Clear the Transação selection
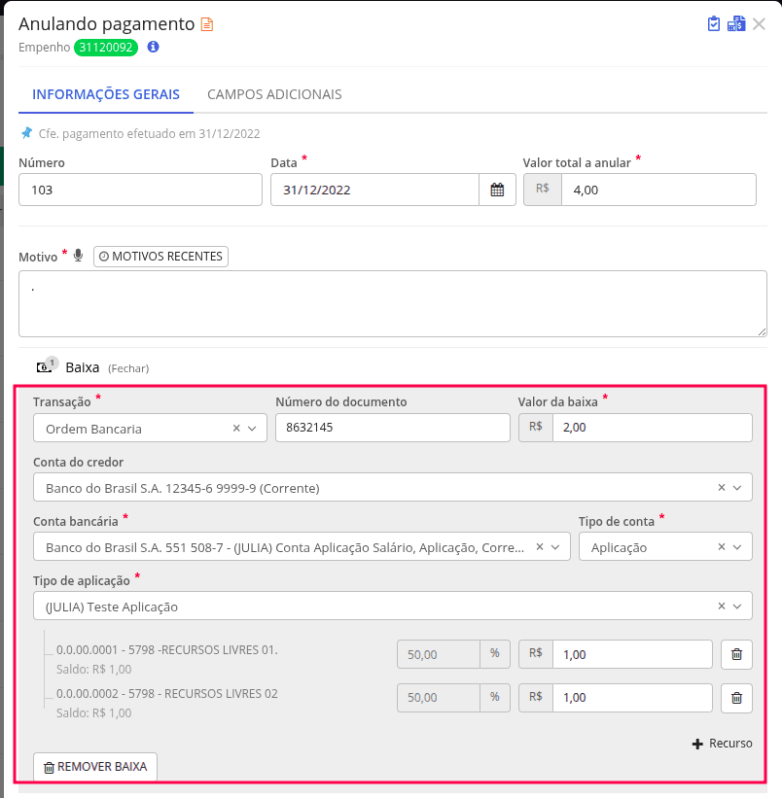 pos(236,428)
